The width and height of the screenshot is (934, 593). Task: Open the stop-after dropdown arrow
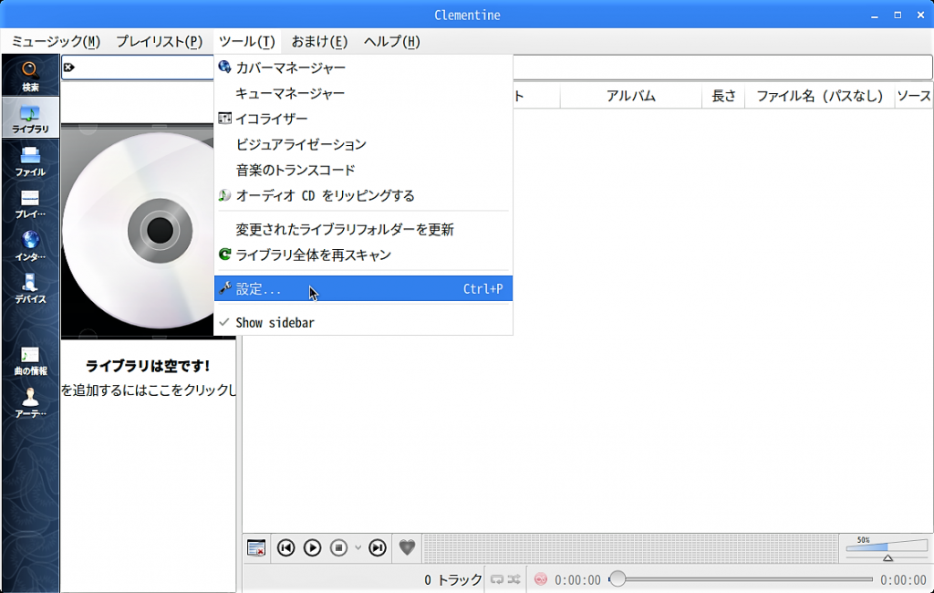(x=358, y=547)
